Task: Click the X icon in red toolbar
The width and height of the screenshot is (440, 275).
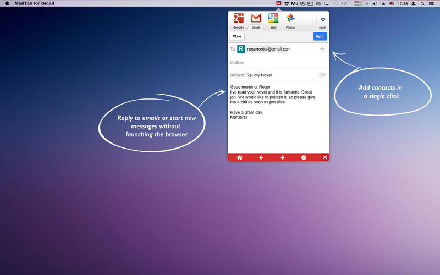Action: coord(325,157)
